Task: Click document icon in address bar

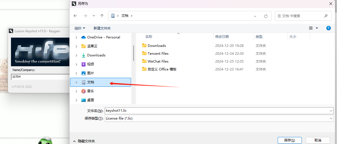Action: click(x=113, y=16)
